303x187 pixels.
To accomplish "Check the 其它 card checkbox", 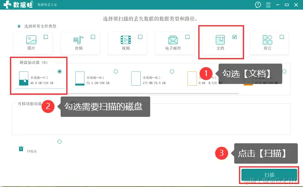I will (282, 37).
